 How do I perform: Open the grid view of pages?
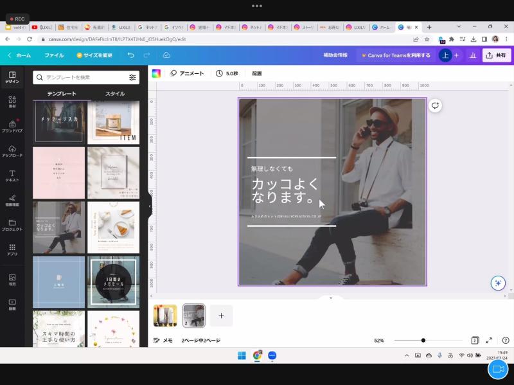coord(475,341)
